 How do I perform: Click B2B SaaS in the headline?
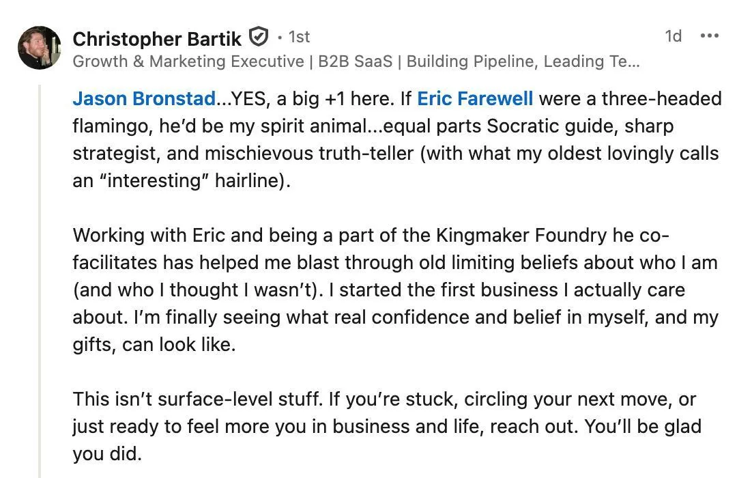(x=355, y=62)
